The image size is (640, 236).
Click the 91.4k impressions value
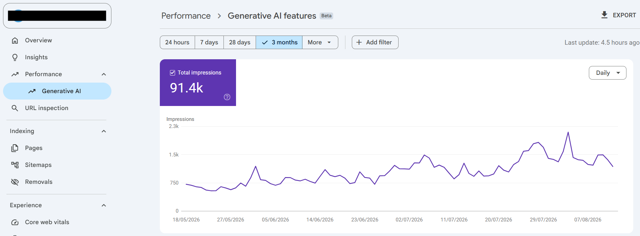tap(187, 88)
